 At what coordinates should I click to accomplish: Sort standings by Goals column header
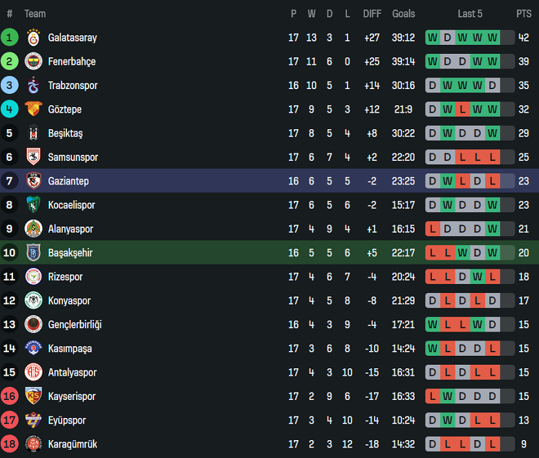point(404,14)
